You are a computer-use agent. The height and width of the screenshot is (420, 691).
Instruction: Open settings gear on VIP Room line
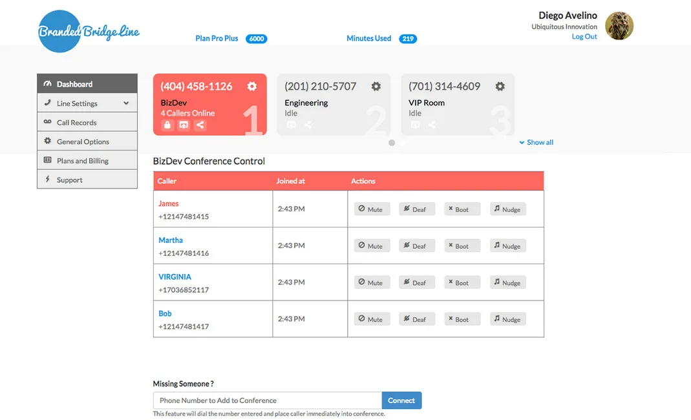[499, 86]
